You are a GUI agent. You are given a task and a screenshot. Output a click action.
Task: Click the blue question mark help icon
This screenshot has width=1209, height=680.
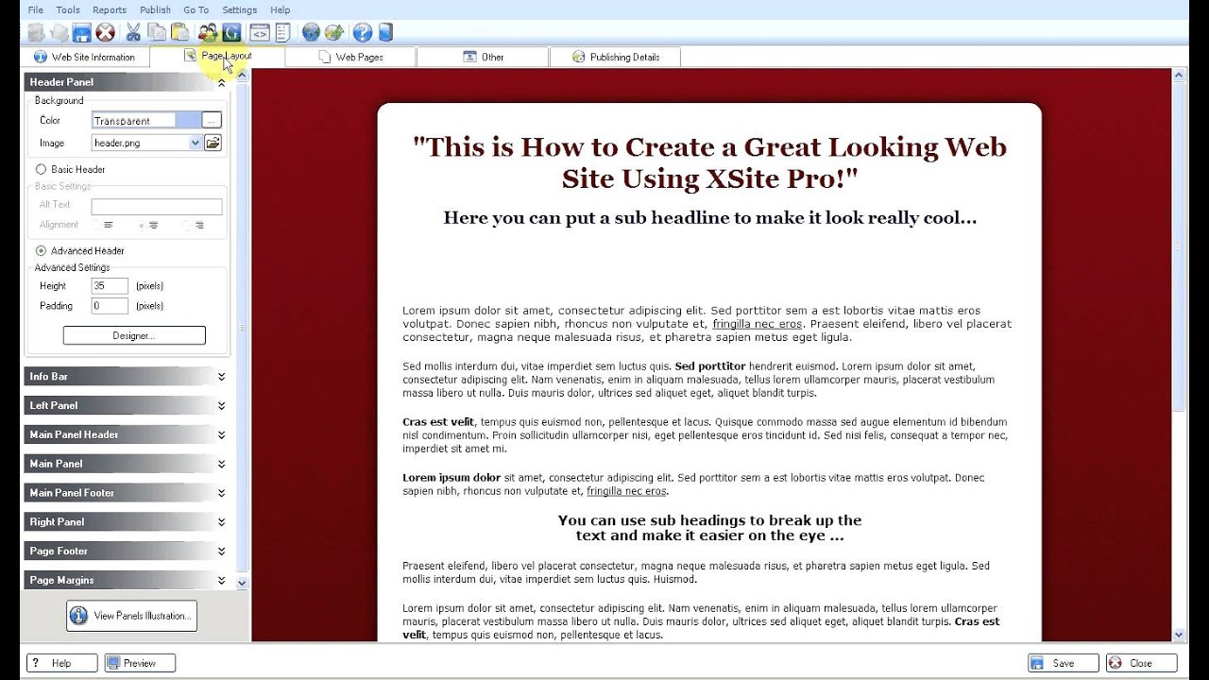coord(362,32)
